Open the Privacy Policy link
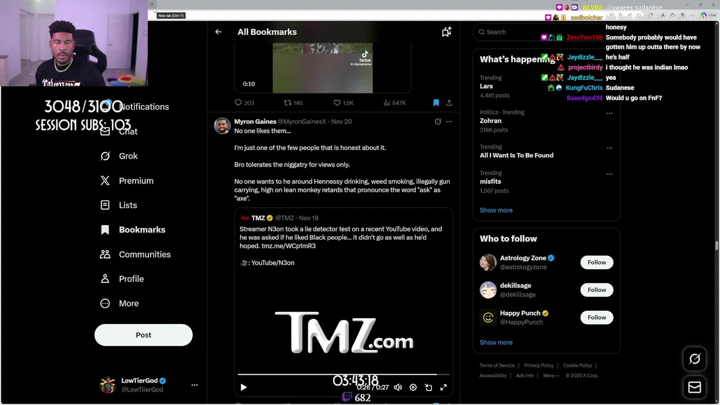The height and width of the screenshot is (405, 720). coord(539,366)
